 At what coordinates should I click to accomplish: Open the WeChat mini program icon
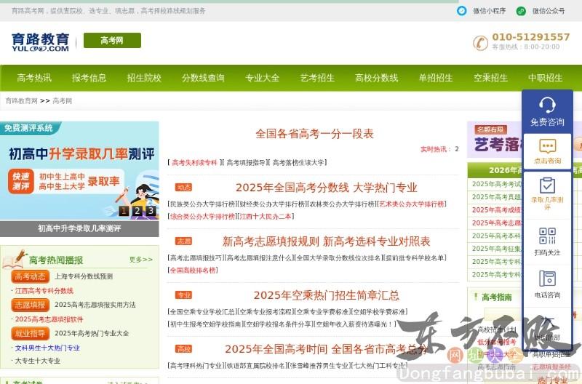click(461, 11)
